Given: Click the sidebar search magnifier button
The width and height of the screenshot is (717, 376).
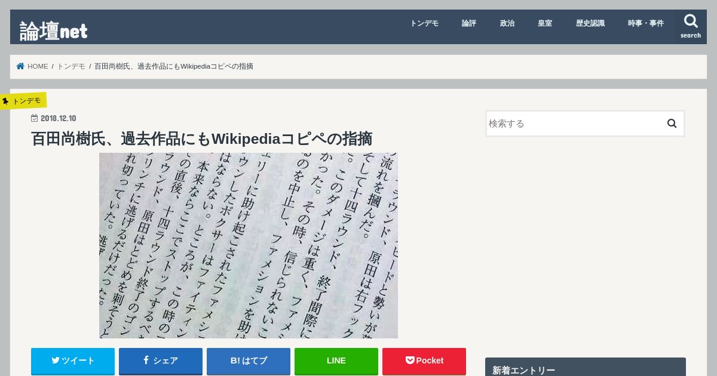Looking at the screenshot, I should point(672,124).
